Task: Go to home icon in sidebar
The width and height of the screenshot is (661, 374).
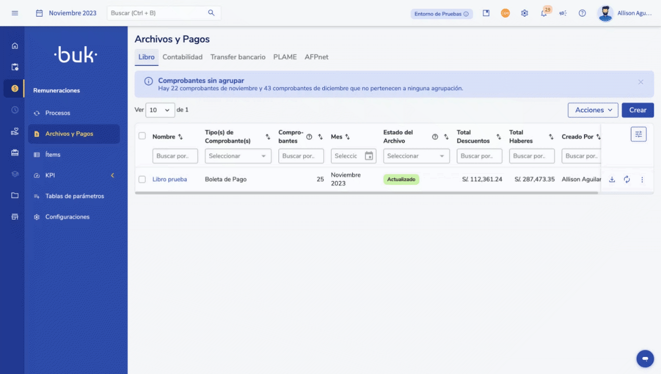Action: click(15, 46)
